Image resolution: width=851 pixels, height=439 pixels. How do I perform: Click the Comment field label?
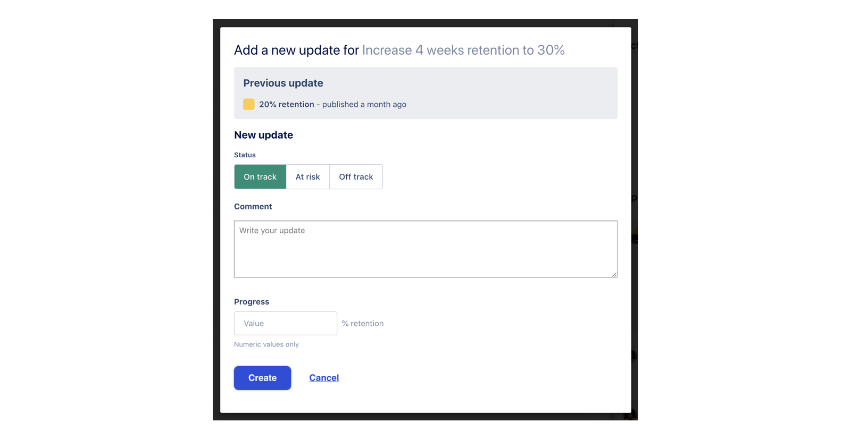pos(253,206)
